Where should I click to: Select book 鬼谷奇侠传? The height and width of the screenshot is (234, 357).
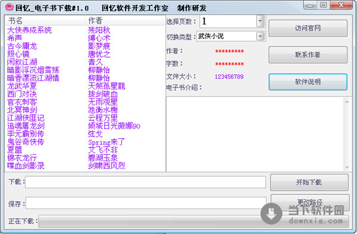point(26,142)
